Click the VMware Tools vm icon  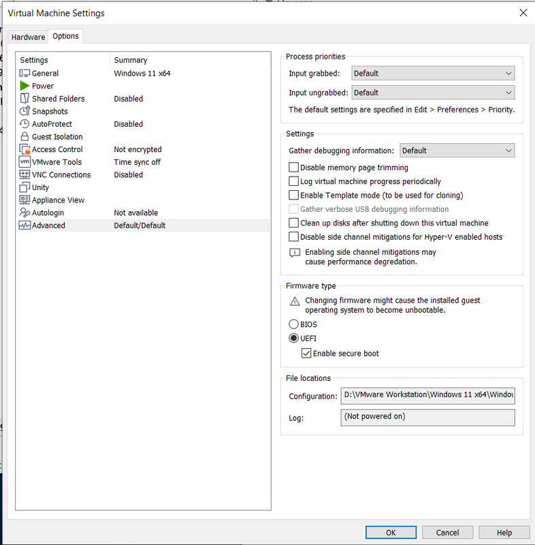point(25,162)
